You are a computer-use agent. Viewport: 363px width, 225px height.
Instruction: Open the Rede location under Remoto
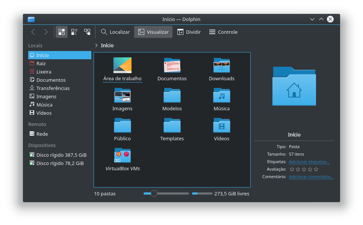click(41, 134)
